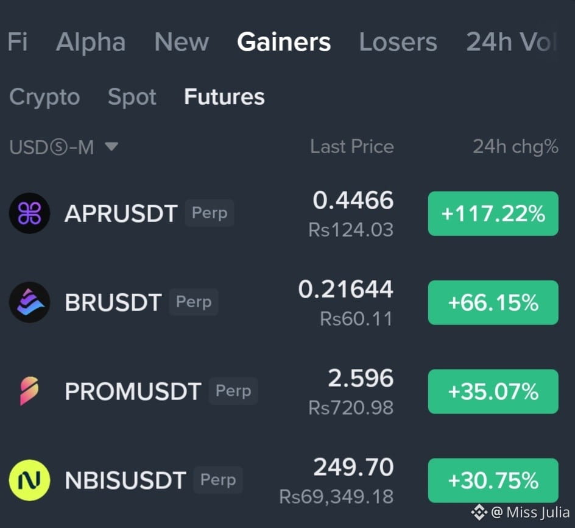575x528 pixels.
Task: Tap the APRUSDT purple coin icon
Action: pos(29,213)
